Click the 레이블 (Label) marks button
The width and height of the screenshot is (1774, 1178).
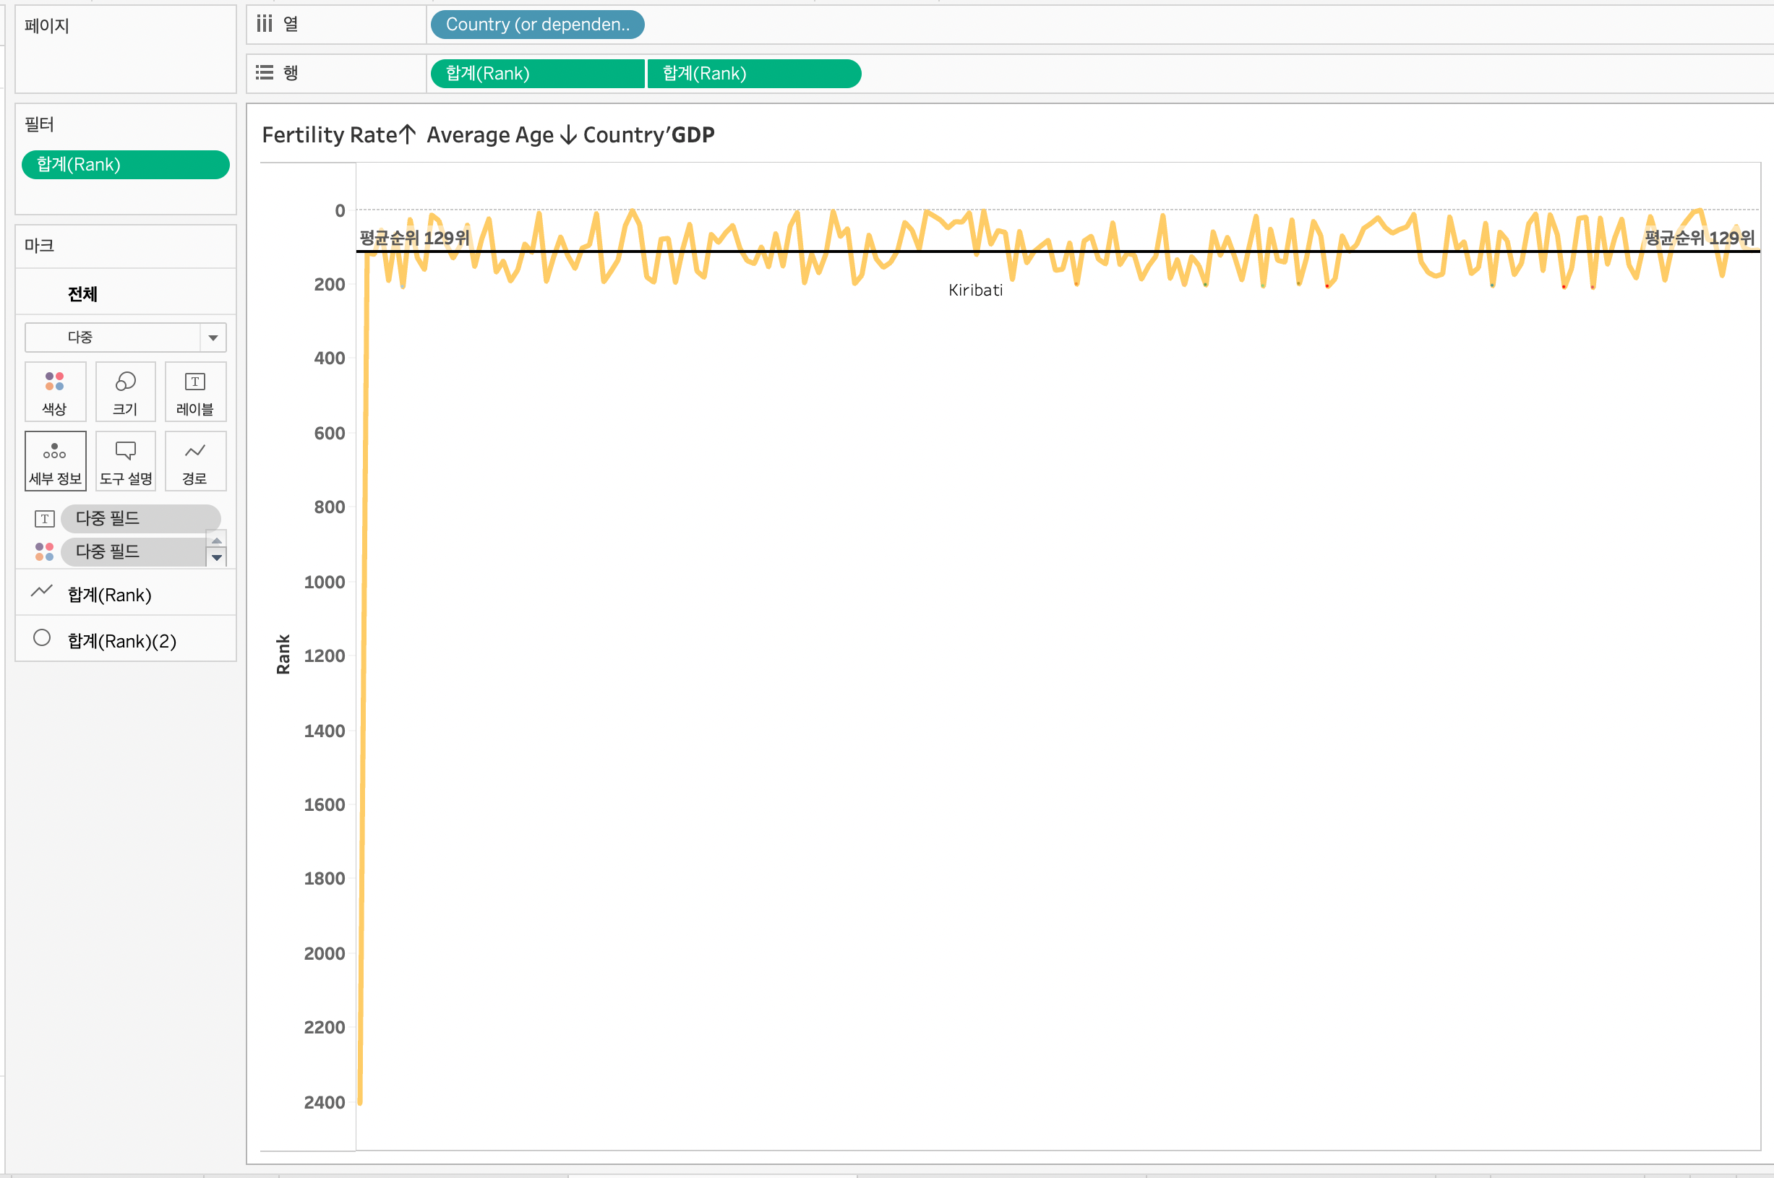(x=195, y=392)
